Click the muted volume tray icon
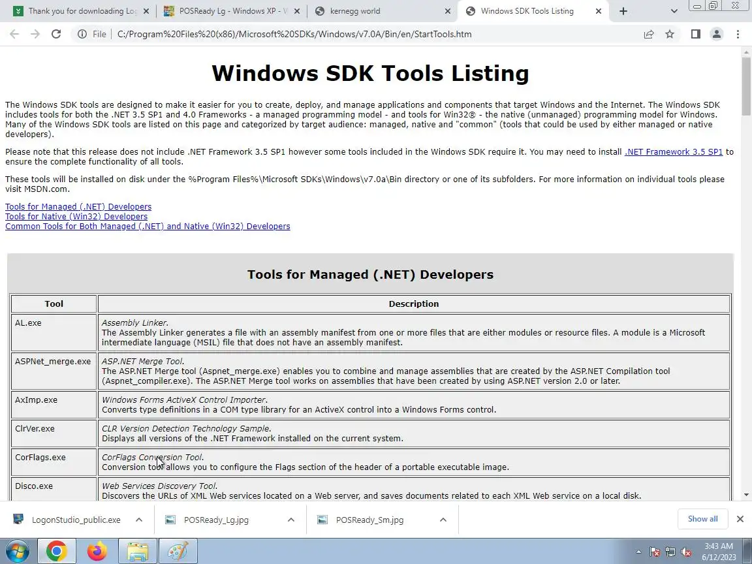This screenshot has height=564, width=752. click(x=686, y=552)
